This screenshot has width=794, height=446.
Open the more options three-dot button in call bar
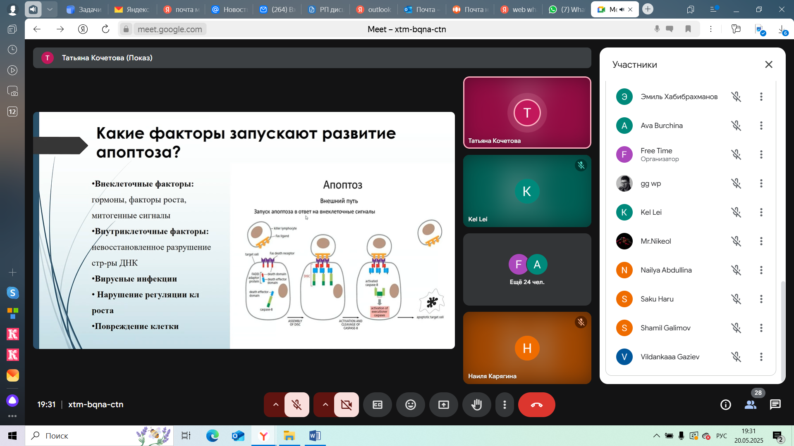click(x=505, y=405)
